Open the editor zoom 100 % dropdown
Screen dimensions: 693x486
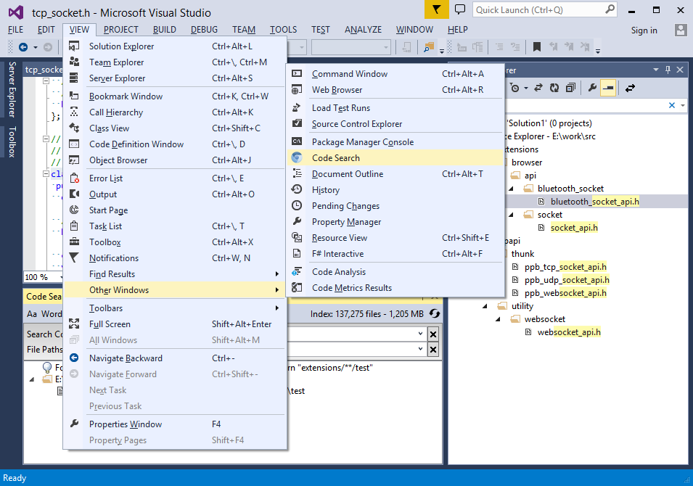pyautogui.click(x=61, y=277)
